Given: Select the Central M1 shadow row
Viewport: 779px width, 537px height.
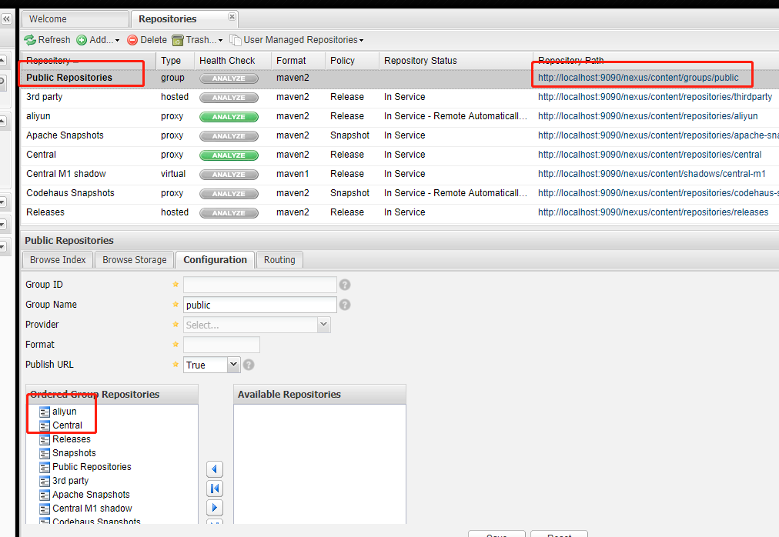Looking at the screenshot, I should click(400, 174).
